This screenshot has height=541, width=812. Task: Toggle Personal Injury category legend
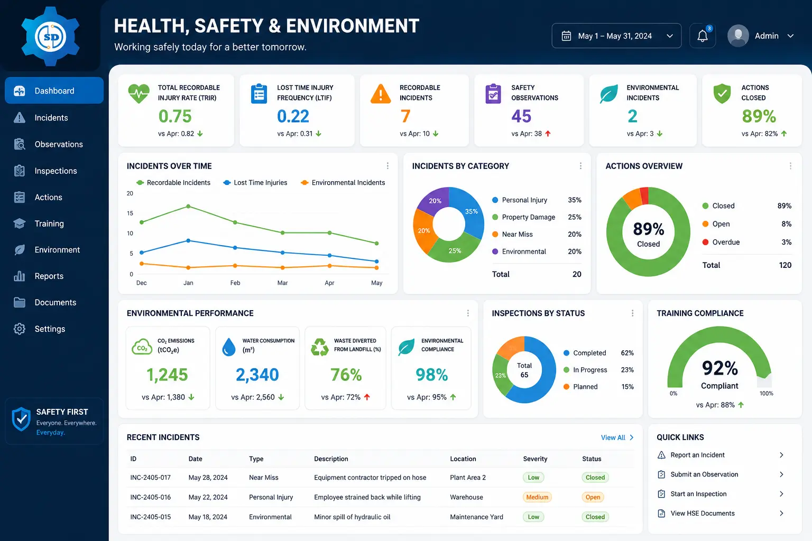520,200
